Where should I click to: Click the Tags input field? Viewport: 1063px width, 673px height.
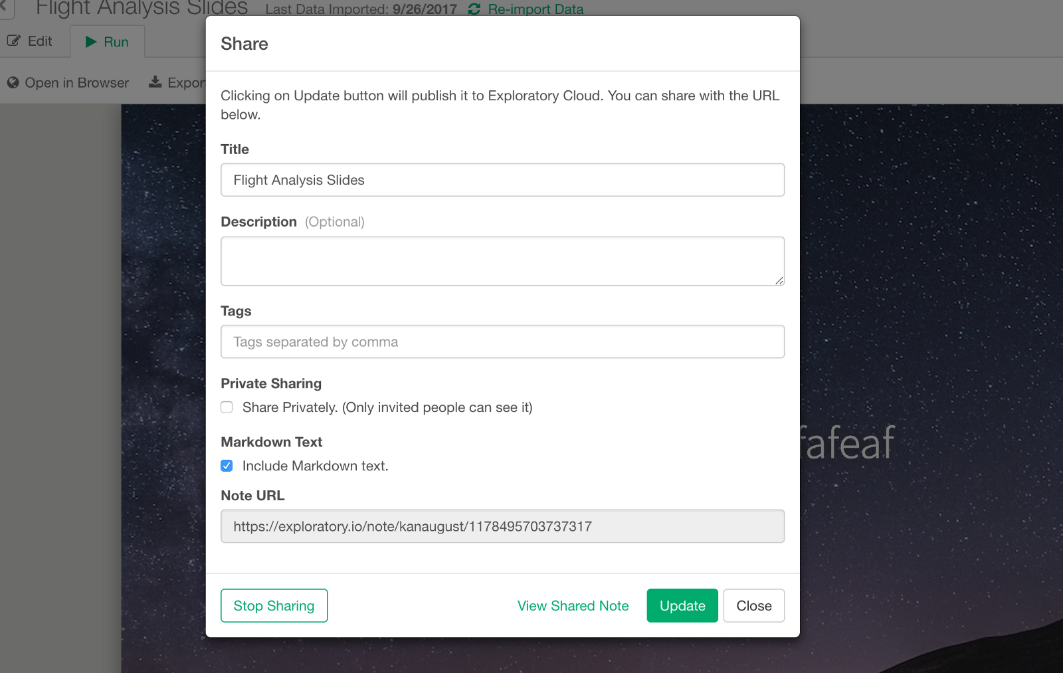click(503, 342)
